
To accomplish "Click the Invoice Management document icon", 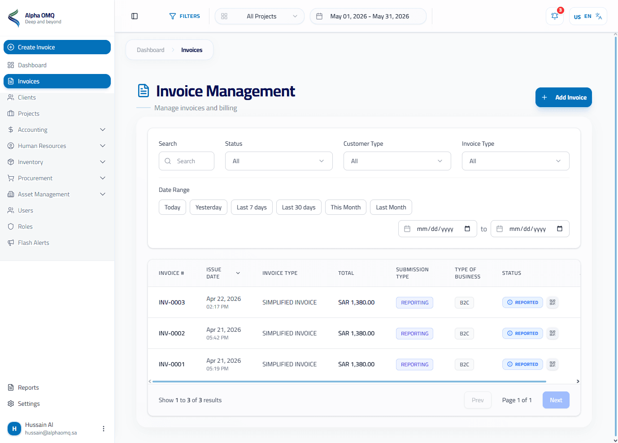I will [x=144, y=91].
